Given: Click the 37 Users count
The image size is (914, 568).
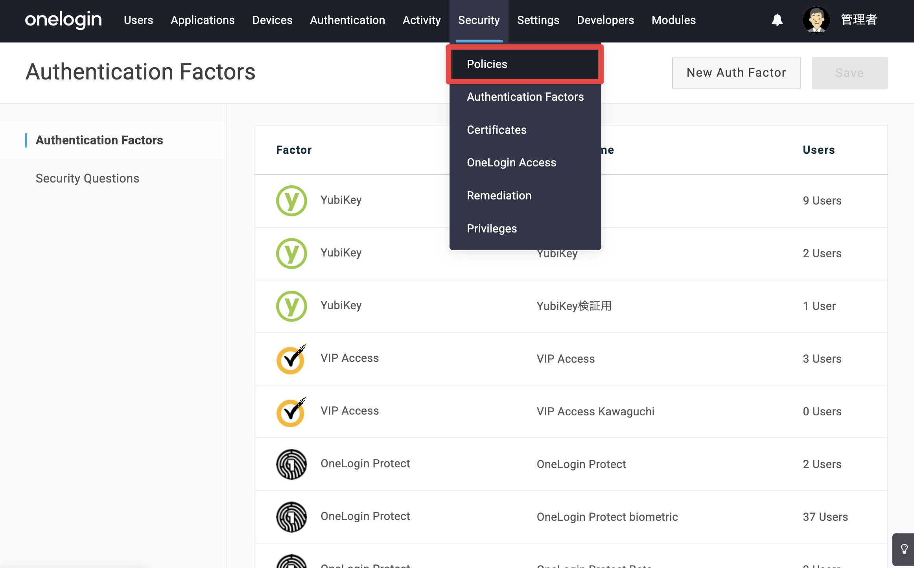Looking at the screenshot, I should point(825,517).
